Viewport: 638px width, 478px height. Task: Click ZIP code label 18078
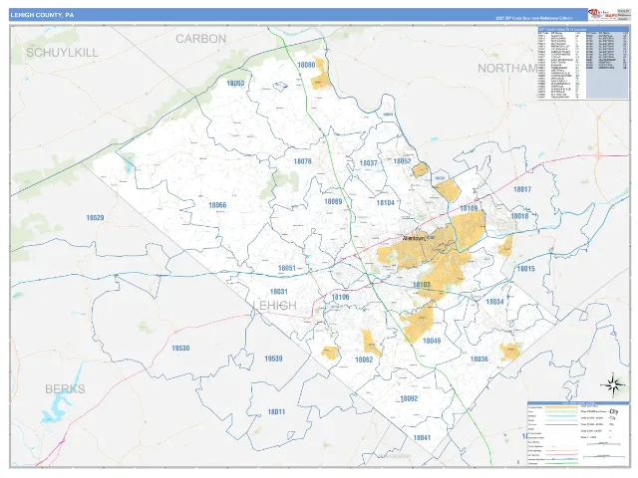[302, 161]
